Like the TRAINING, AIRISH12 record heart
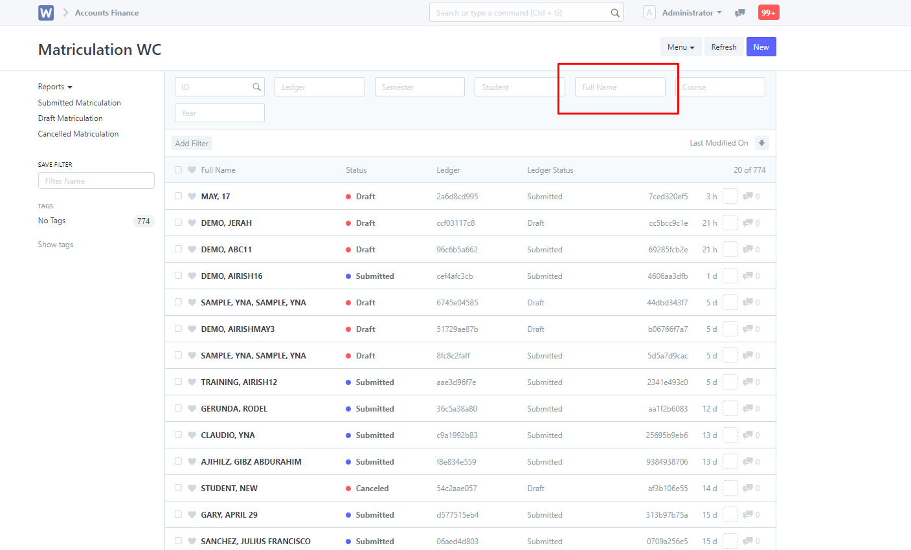Image resolution: width=911 pixels, height=550 pixels. (192, 382)
